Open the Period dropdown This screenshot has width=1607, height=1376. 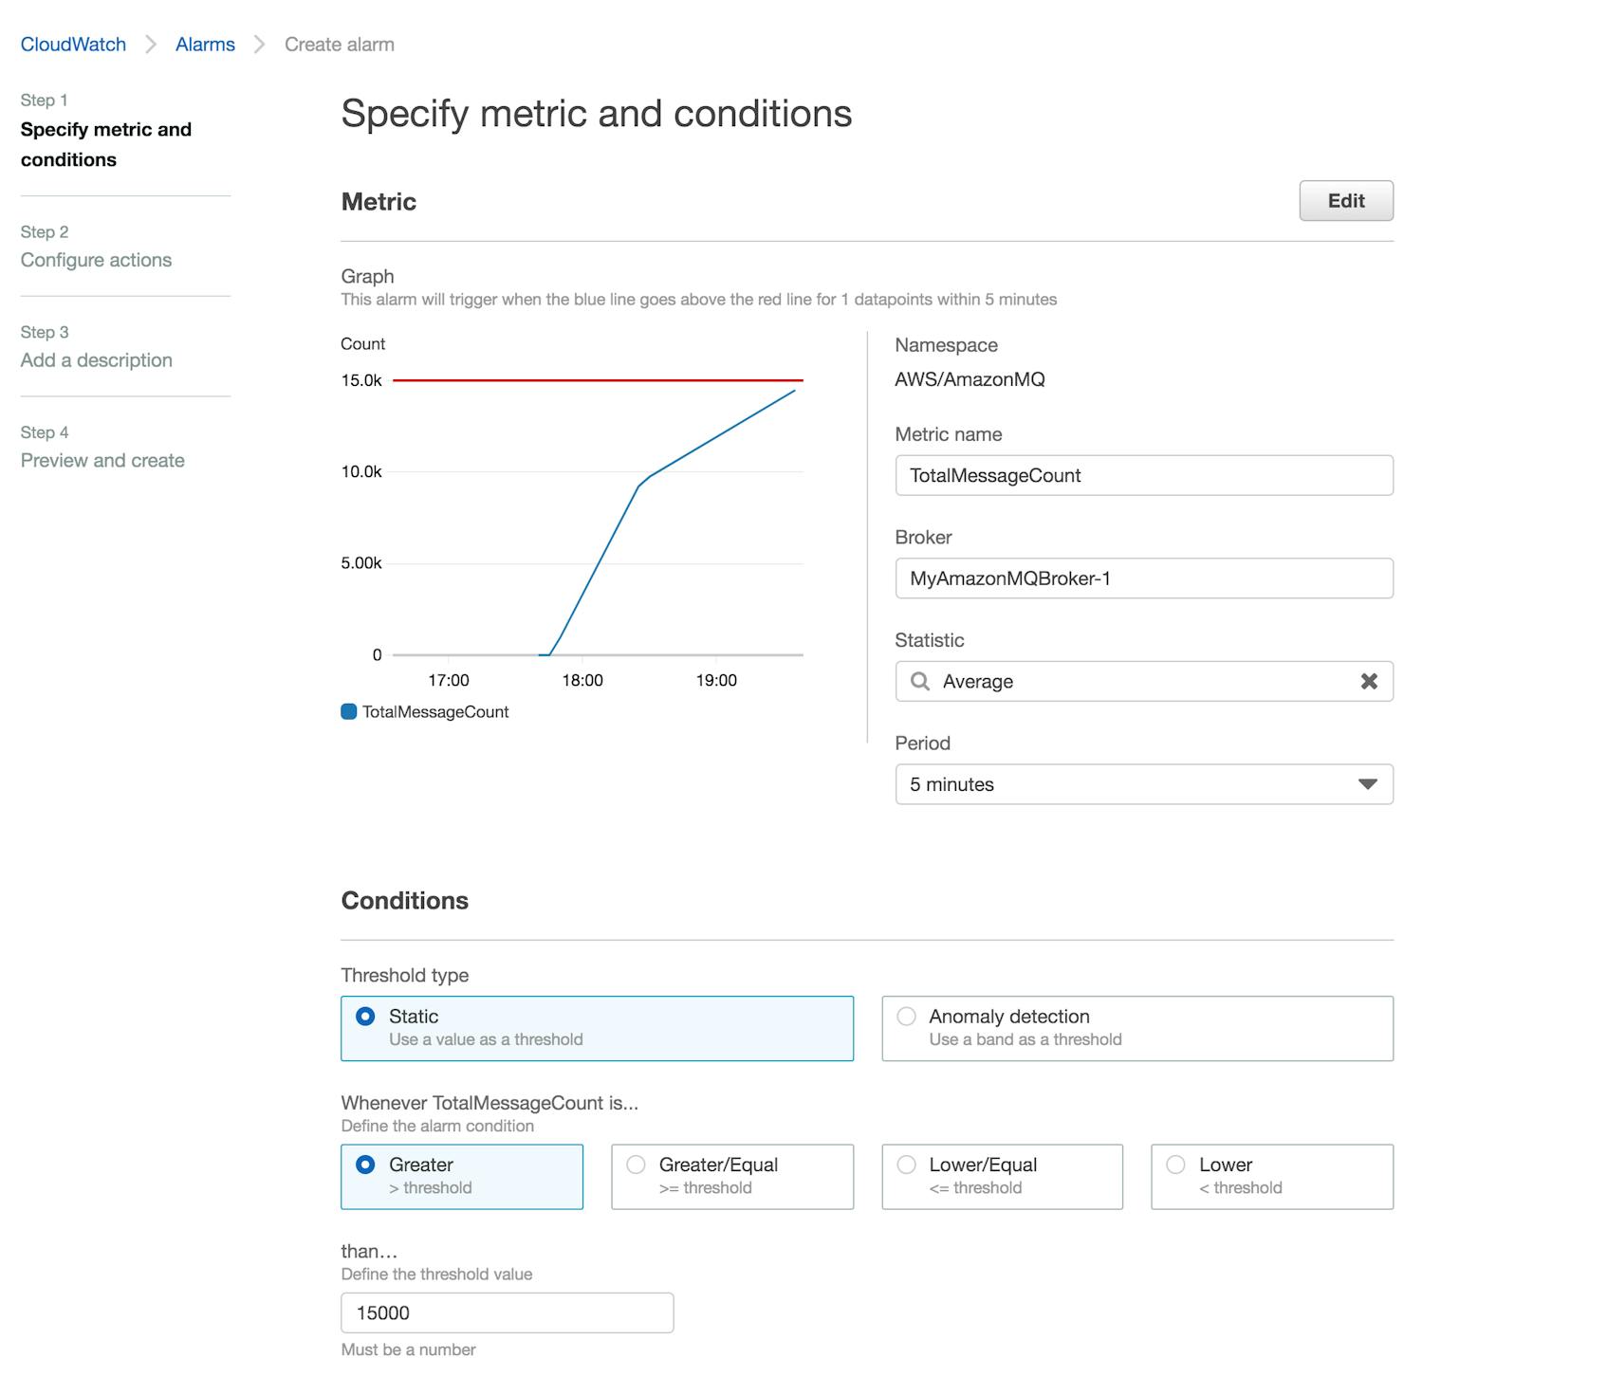(x=1143, y=784)
